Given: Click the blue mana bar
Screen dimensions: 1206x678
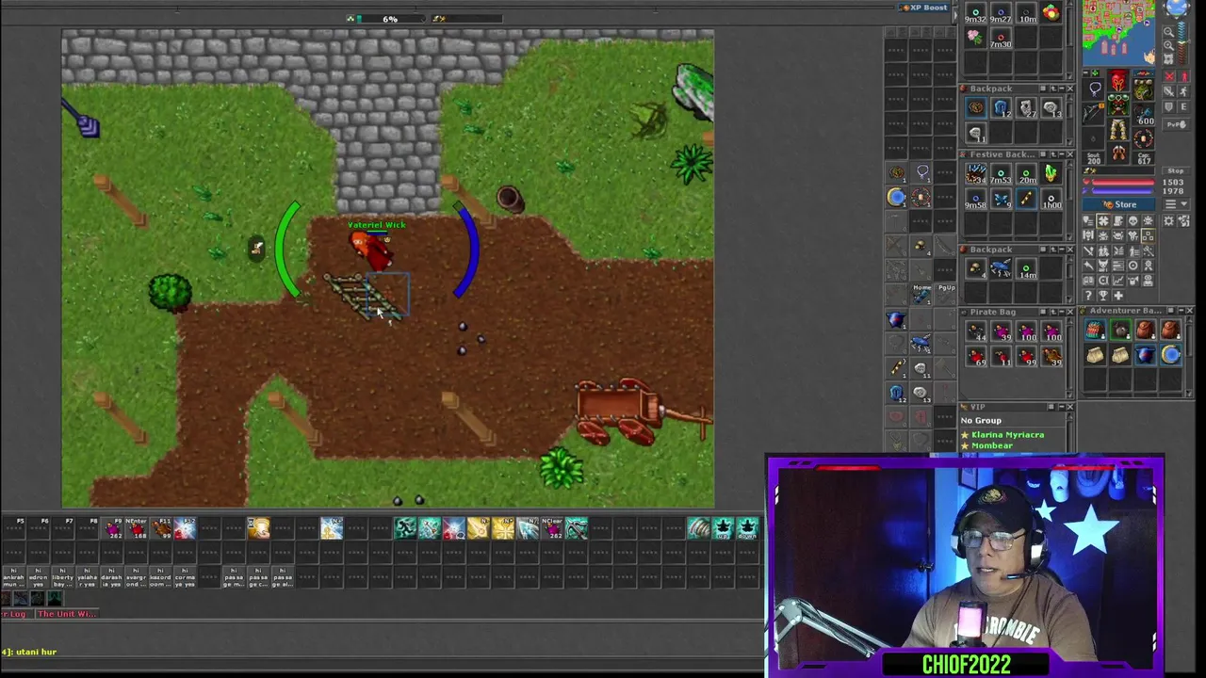Looking at the screenshot, I should [1123, 191].
